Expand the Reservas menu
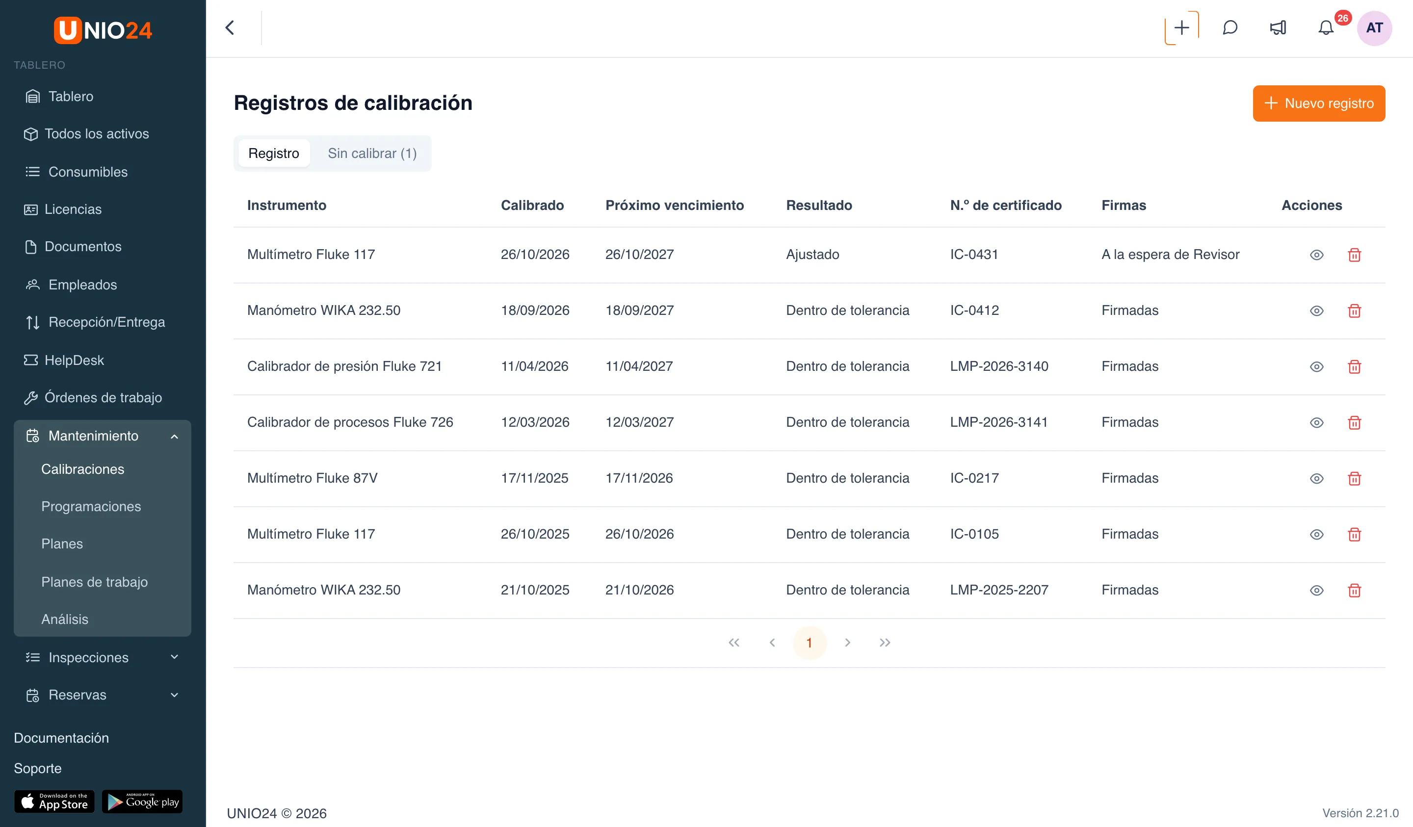This screenshot has width=1413, height=827. pos(103,695)
